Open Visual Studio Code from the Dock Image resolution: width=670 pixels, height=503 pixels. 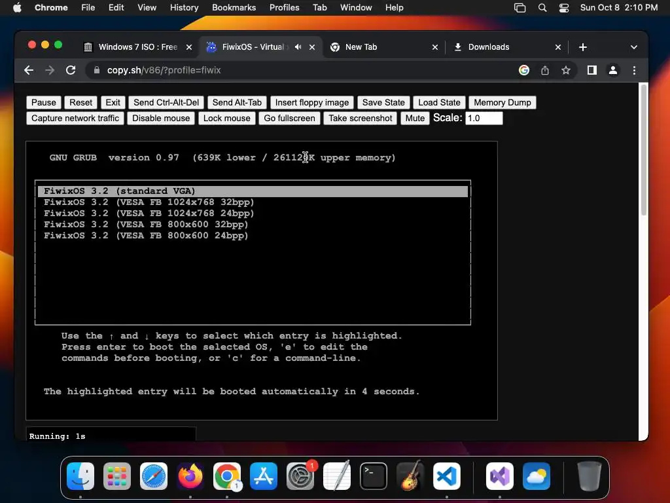pyautogui.click(x=447, y=476)
